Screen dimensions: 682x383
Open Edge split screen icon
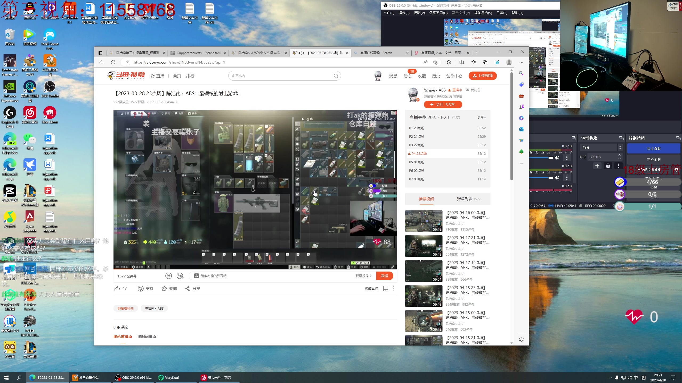pyautogui.click(x=462, y=62)
